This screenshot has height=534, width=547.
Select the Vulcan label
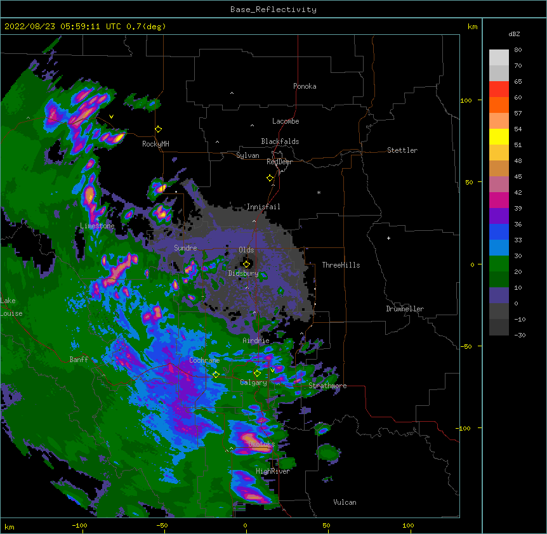point(345,502)
